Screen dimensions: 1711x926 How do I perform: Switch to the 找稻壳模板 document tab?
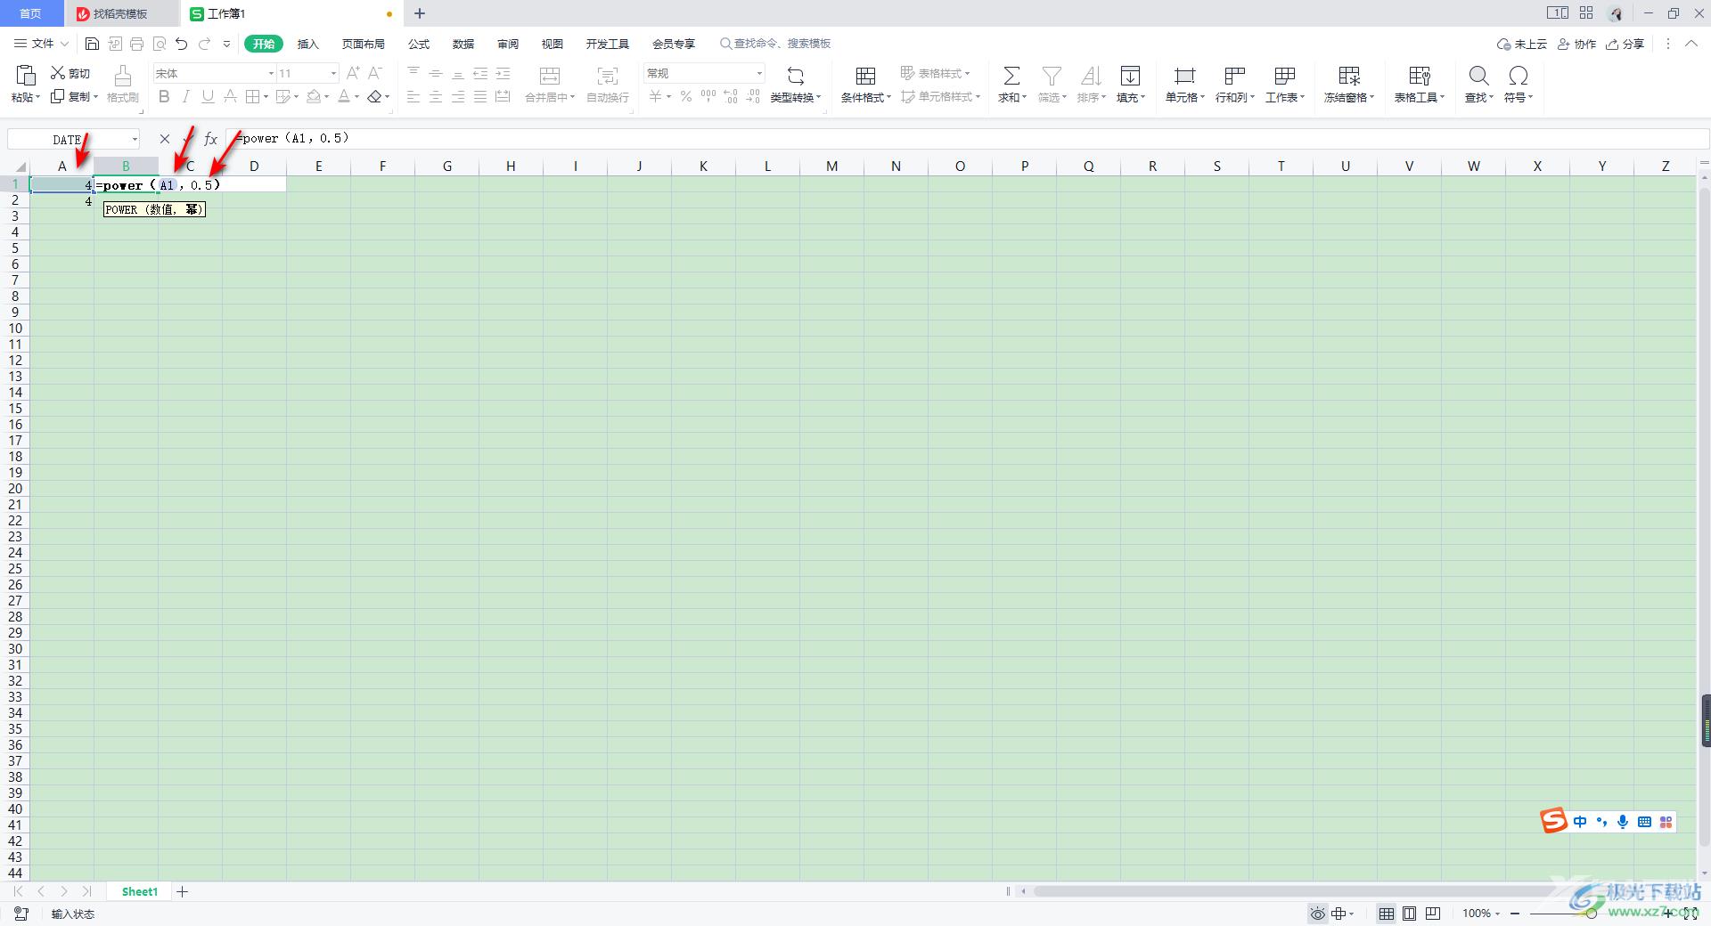[x=121, y=13]
